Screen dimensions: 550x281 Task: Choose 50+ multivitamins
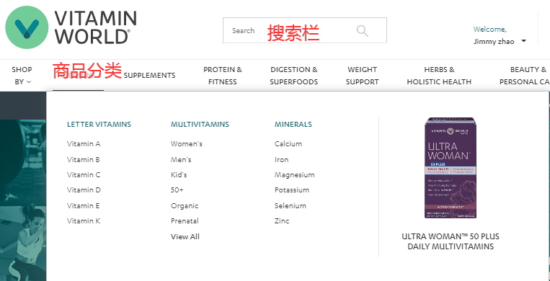click(x=177, y=190)
